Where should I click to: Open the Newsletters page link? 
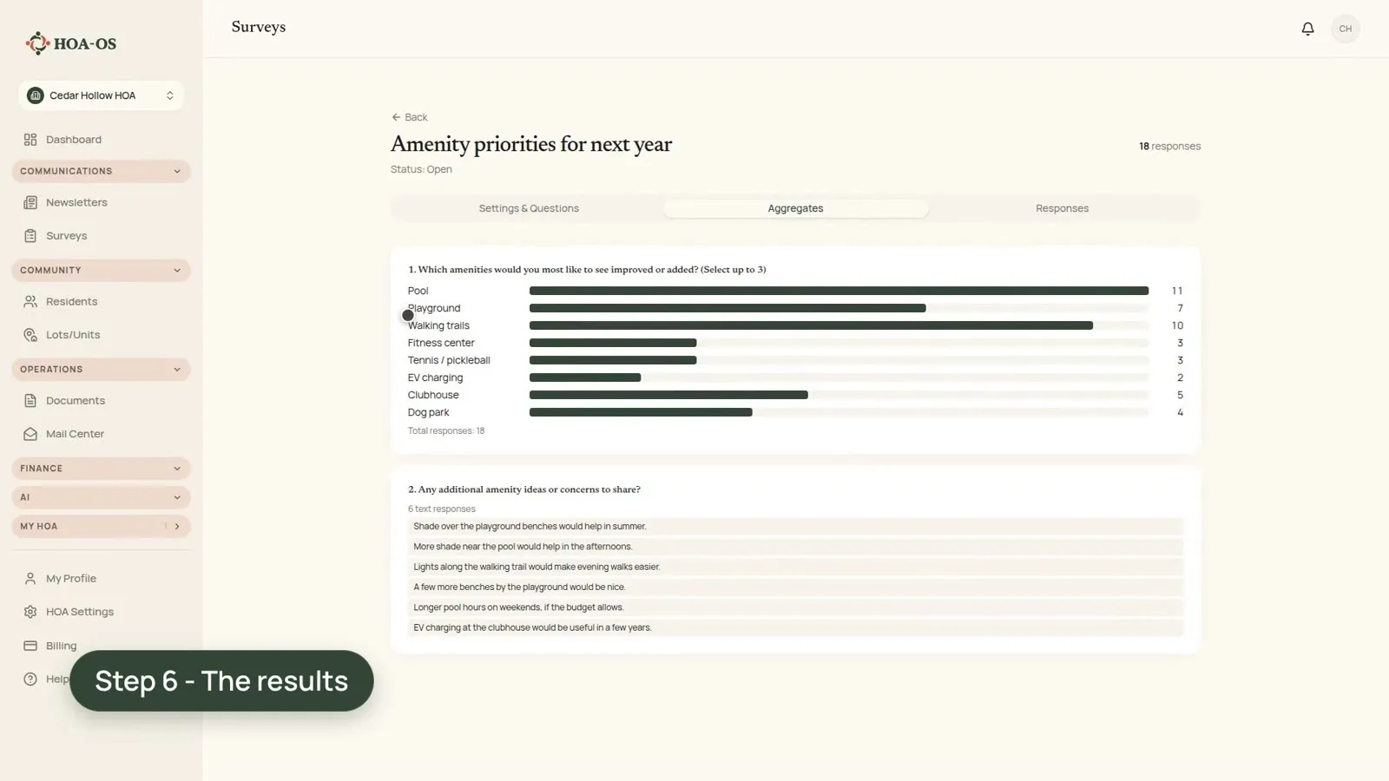[76, 203]
